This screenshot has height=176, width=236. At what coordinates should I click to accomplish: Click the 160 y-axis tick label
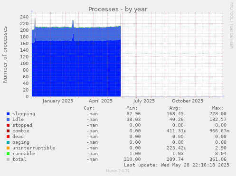point(24,44)
